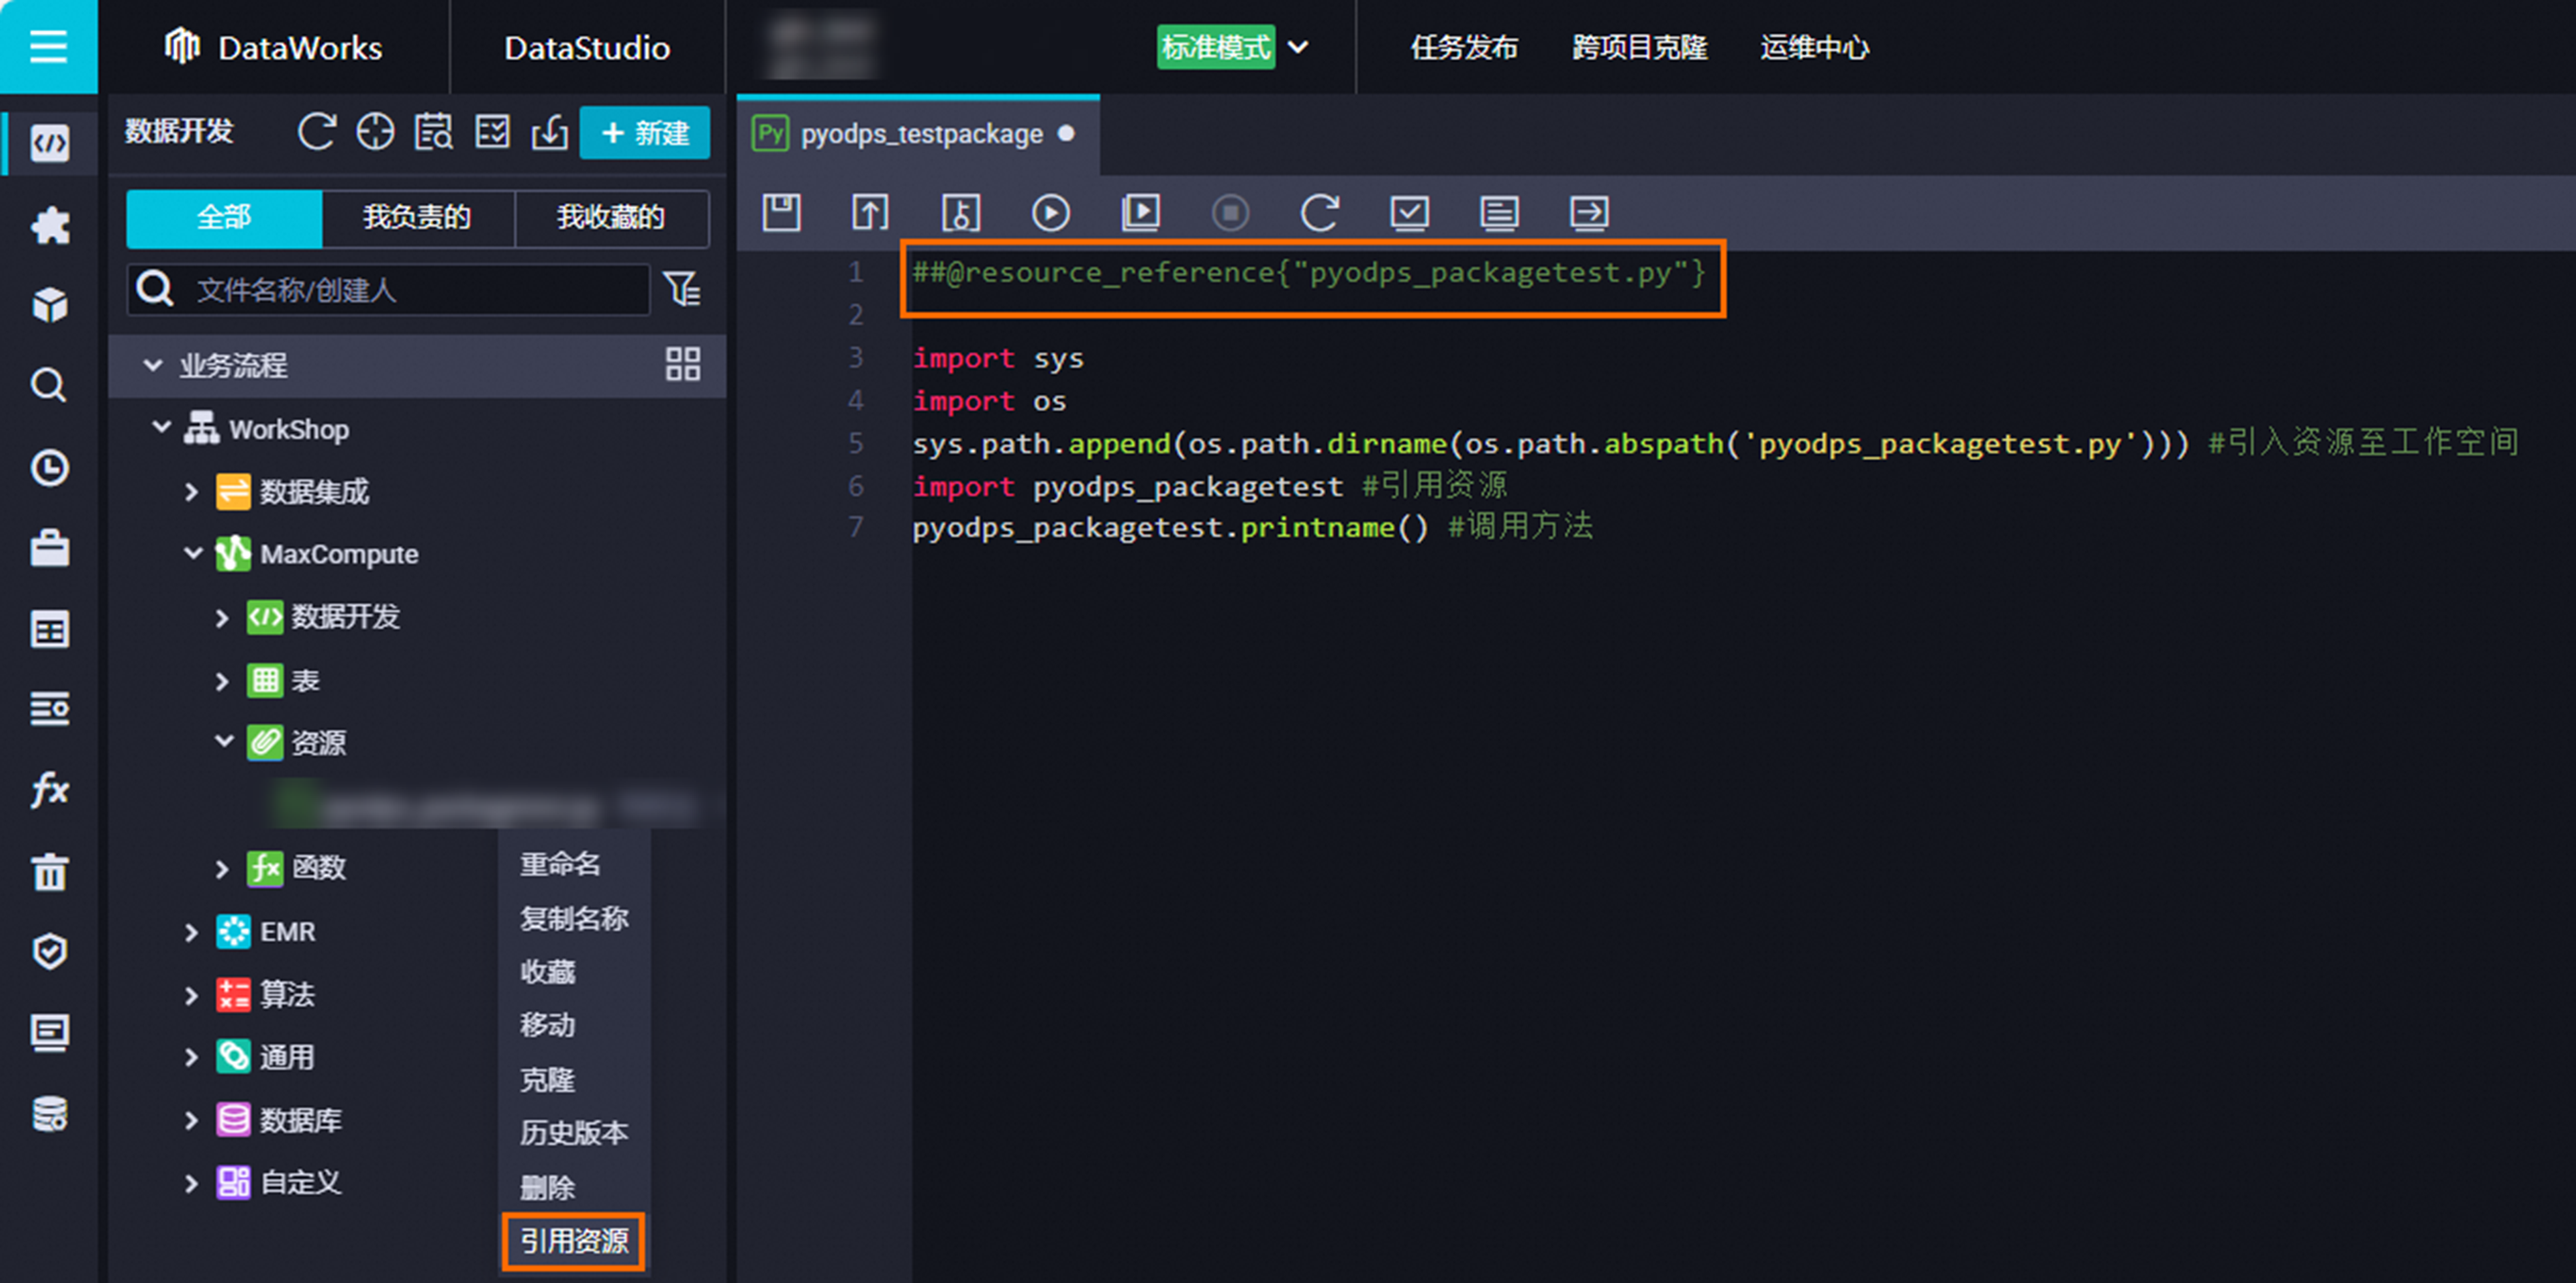This screenshot has width=2576, height=1283.
Task: Click the stop button in editor toolbar
Action: click(x=1230, y=213)
